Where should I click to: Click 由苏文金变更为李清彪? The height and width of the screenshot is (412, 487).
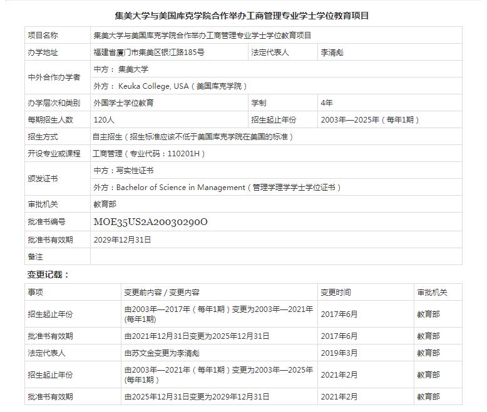(162, 353)
